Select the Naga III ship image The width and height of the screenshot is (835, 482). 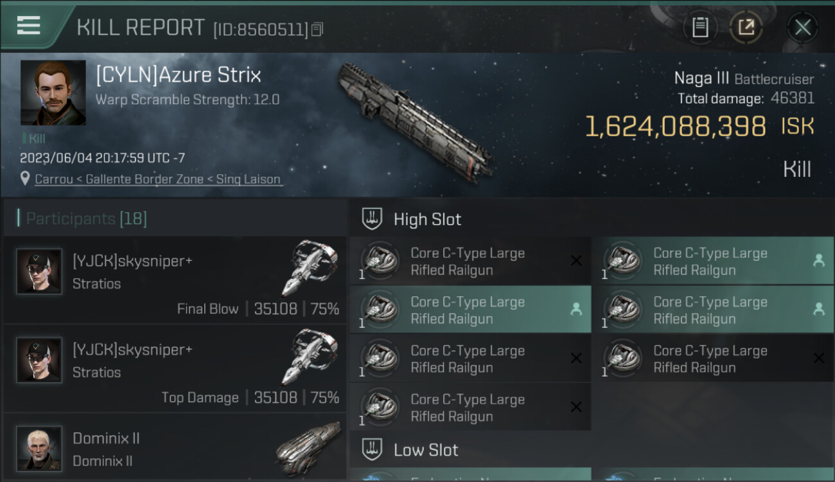(415, 121)
